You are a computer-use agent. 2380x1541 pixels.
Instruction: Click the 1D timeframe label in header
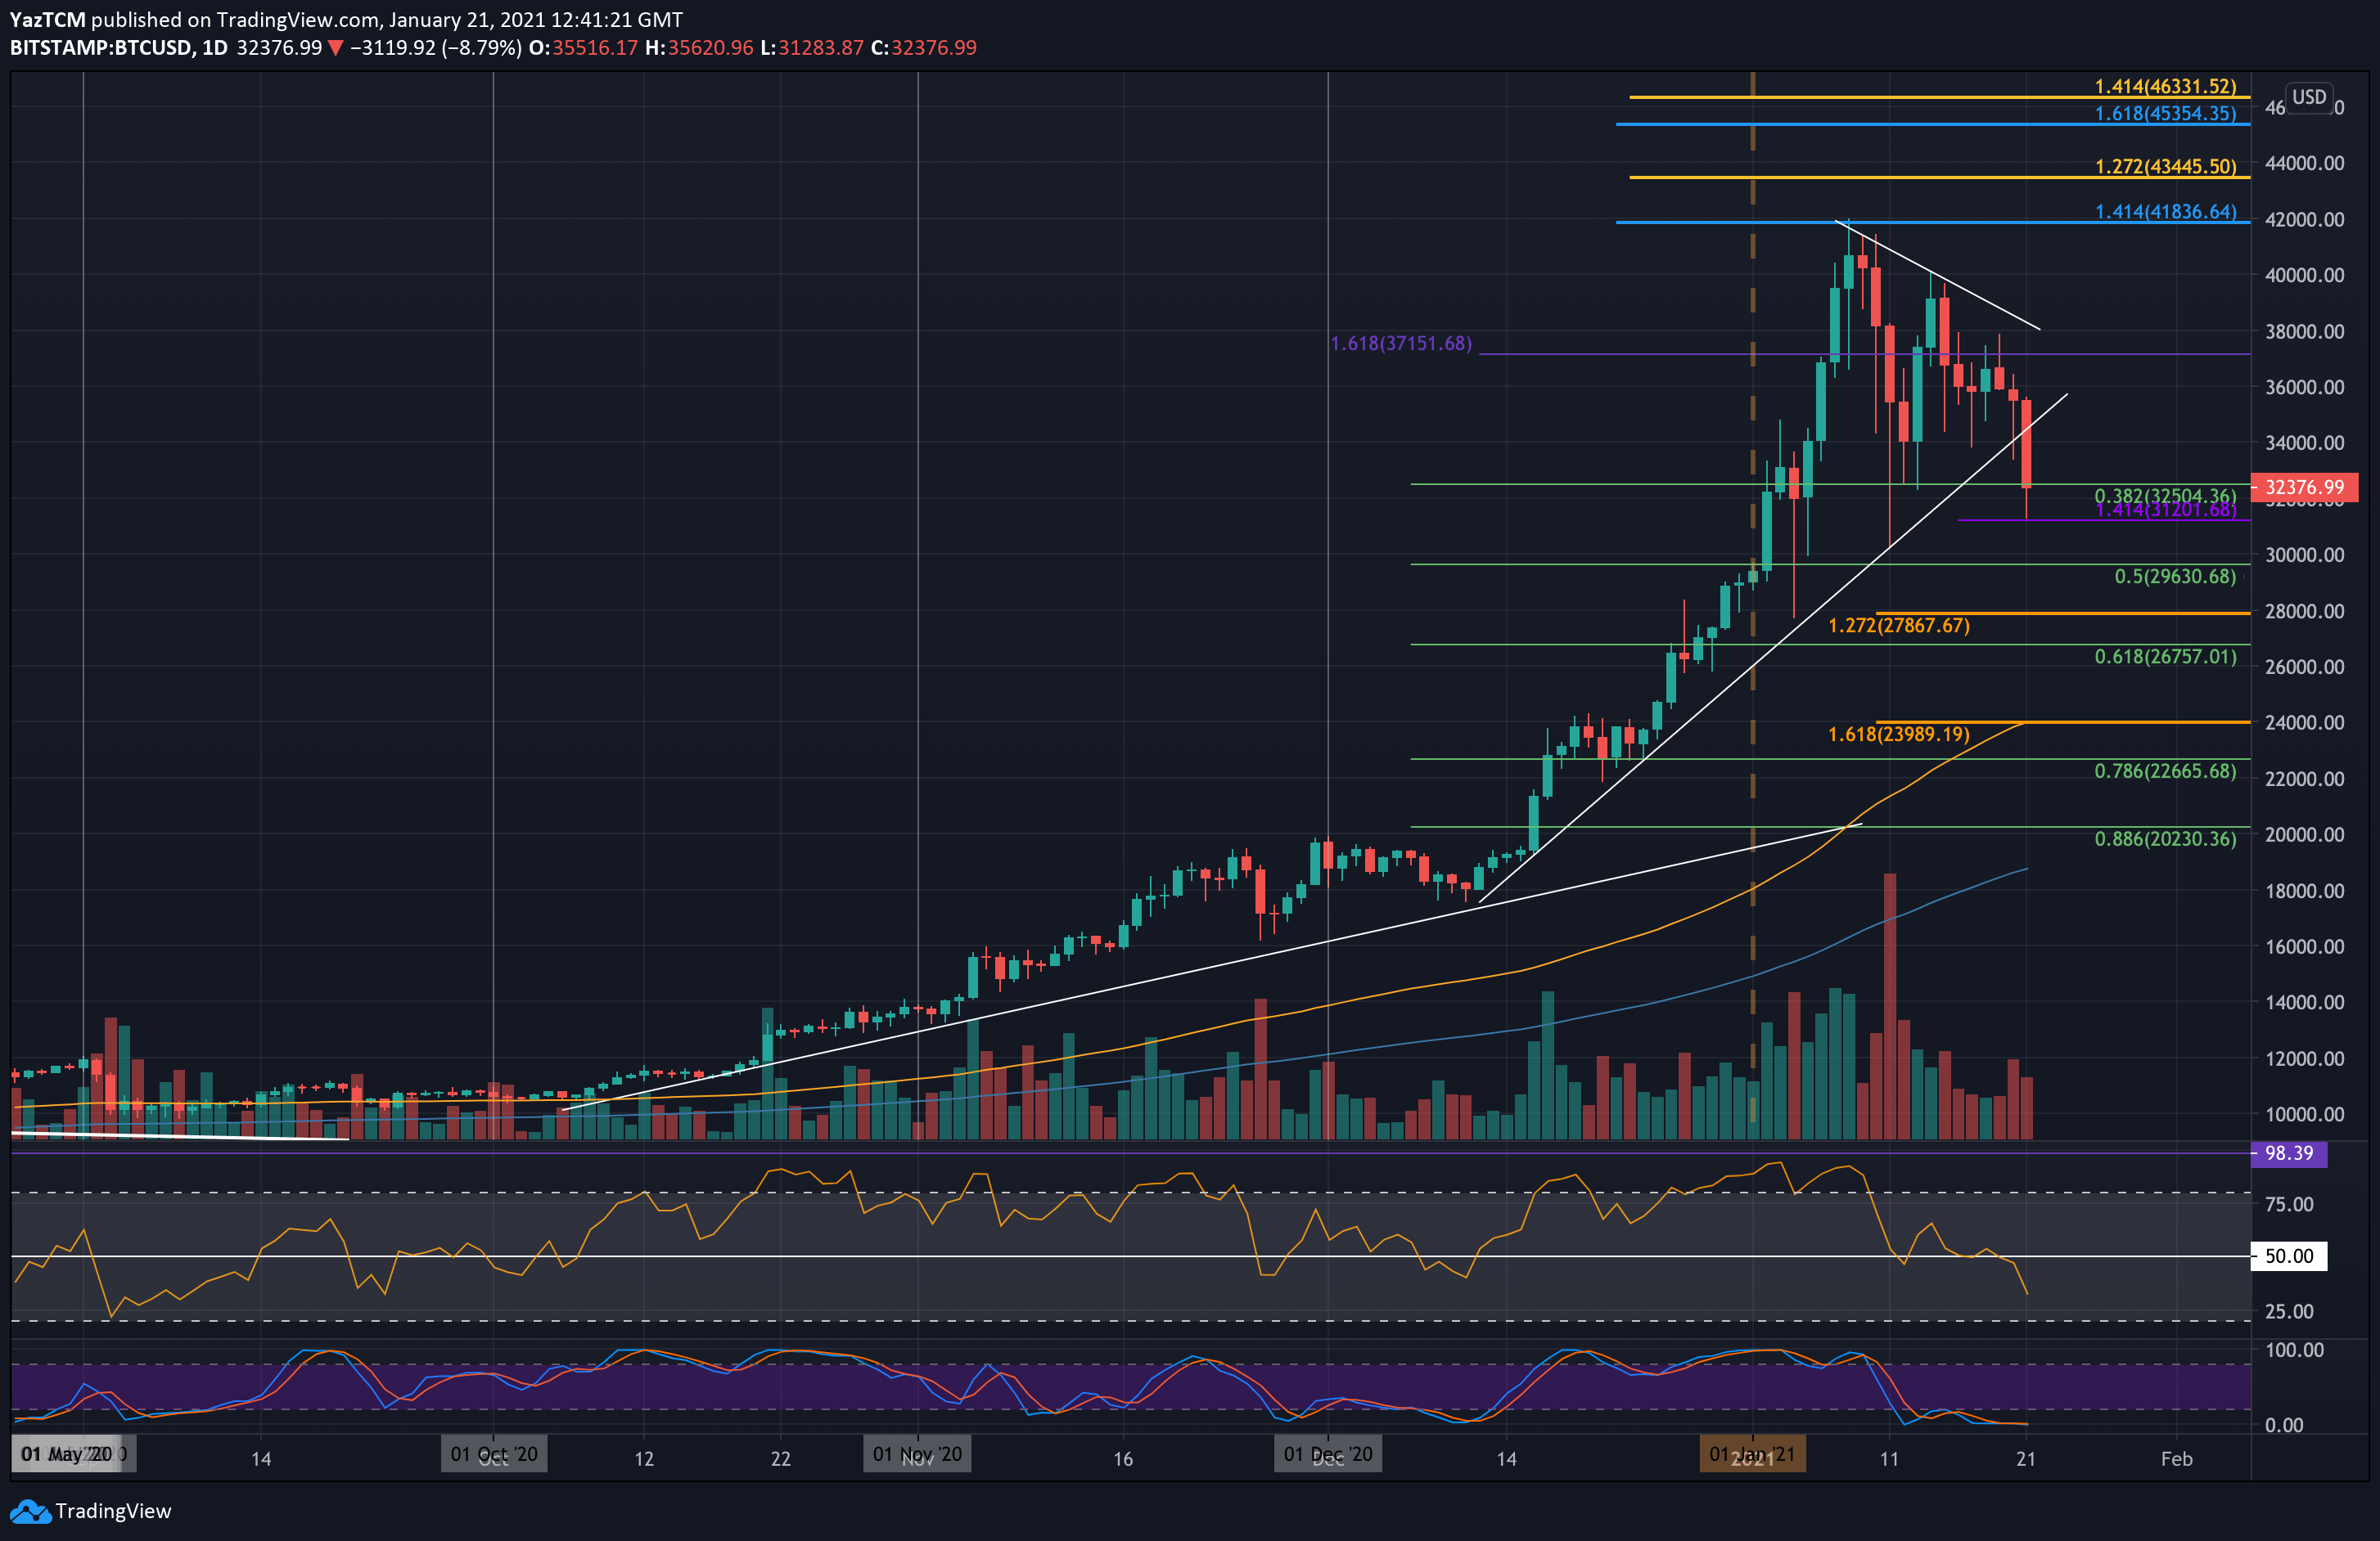click(x=214, y=48)
